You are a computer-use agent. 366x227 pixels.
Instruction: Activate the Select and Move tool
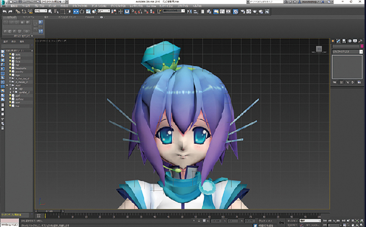(x=76, y=11)
